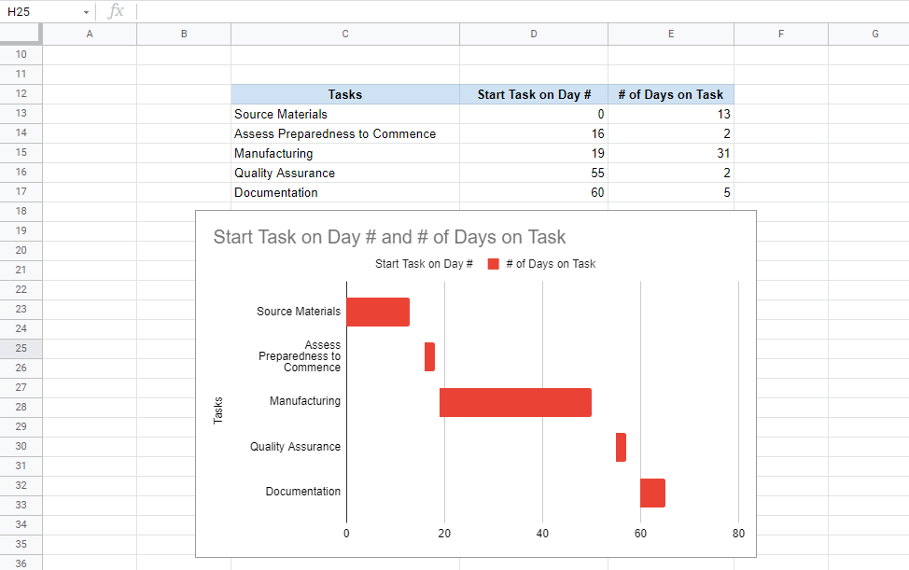The width and height of the screenshot is (909, 570).
Task: Click the Tasks header cell
Action: tap(345, 94)
